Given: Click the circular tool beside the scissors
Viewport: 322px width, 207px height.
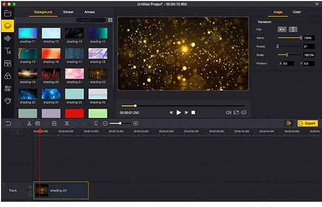Looking at the screenshot, I should pos(38,124).
